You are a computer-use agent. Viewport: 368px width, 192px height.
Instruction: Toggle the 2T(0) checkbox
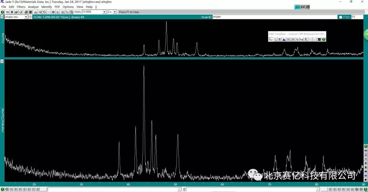tap(340, 17)
